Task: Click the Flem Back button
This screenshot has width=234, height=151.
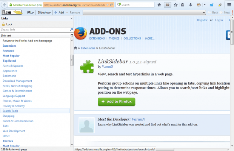Action: [213, 12]
